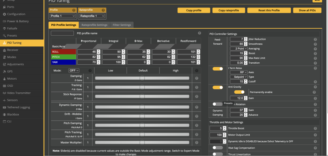Disable the I Term Relax toggle
This screenshot has height=156, width=328.
[217, 69]
